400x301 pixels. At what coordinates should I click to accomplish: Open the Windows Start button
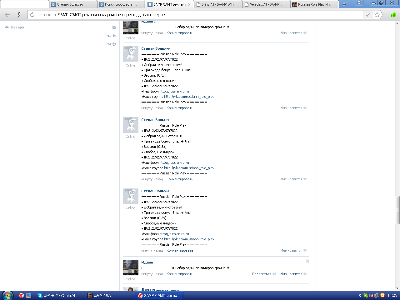pos(7,295)
